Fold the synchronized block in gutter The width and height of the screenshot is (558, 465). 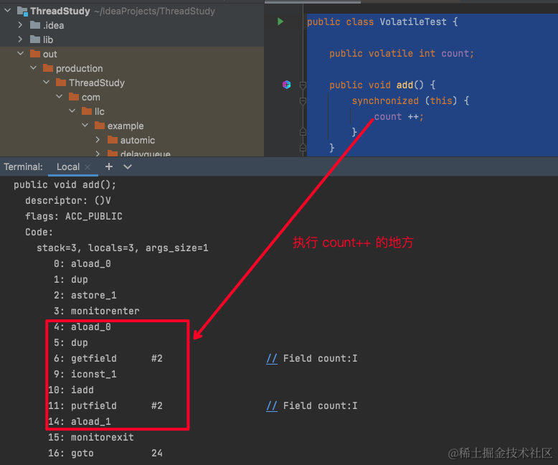[x=303, y=101]
